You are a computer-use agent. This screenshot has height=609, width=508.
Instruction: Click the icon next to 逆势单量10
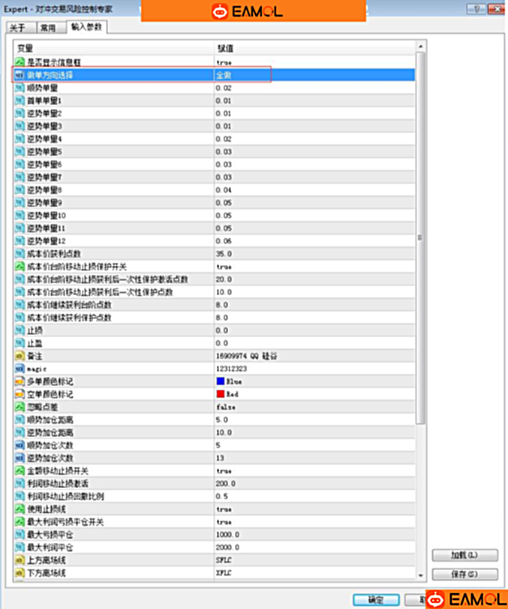click(x=20, y=216)
